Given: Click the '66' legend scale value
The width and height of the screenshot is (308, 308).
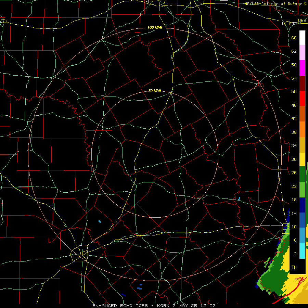Looking at the screenshot, I should [294, 38].
